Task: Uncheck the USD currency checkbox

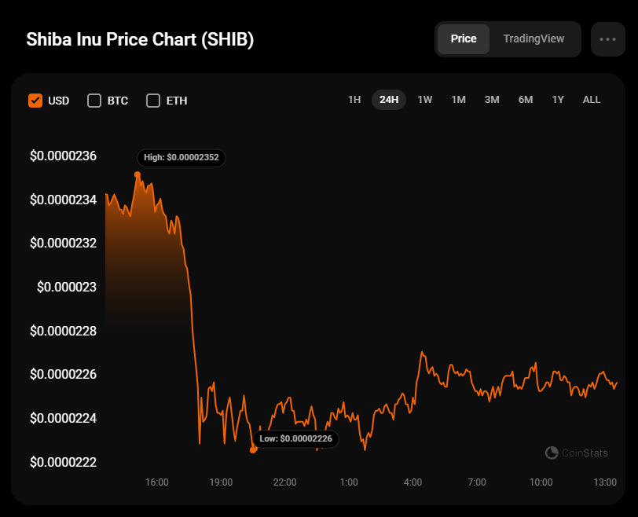Action: click(35, 101)
